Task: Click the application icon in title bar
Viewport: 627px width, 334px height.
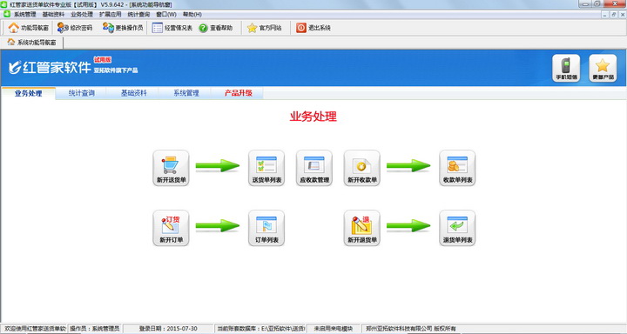Action: tap(4, 4)
